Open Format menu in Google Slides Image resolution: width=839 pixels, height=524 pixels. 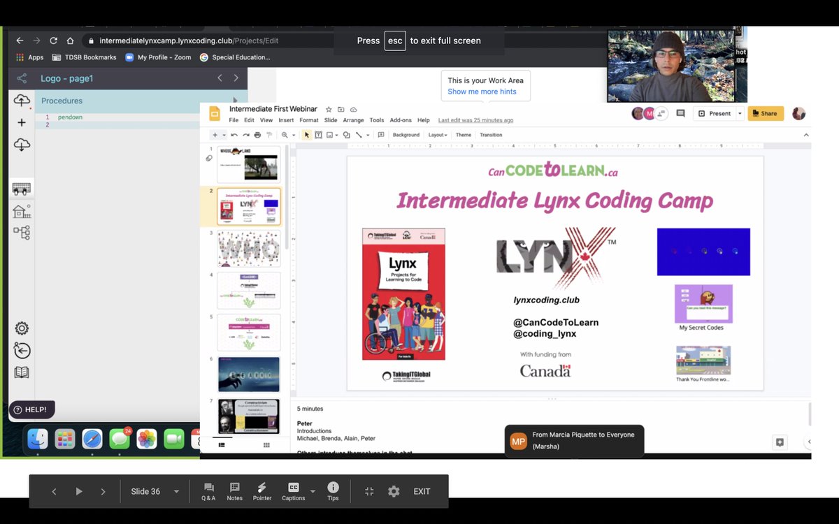click(x=309, y=120)
